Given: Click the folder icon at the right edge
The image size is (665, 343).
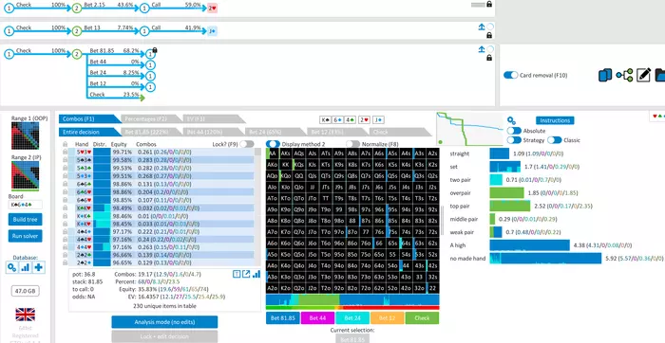Looking at the screenshot, I should click(x=660, y=75).
